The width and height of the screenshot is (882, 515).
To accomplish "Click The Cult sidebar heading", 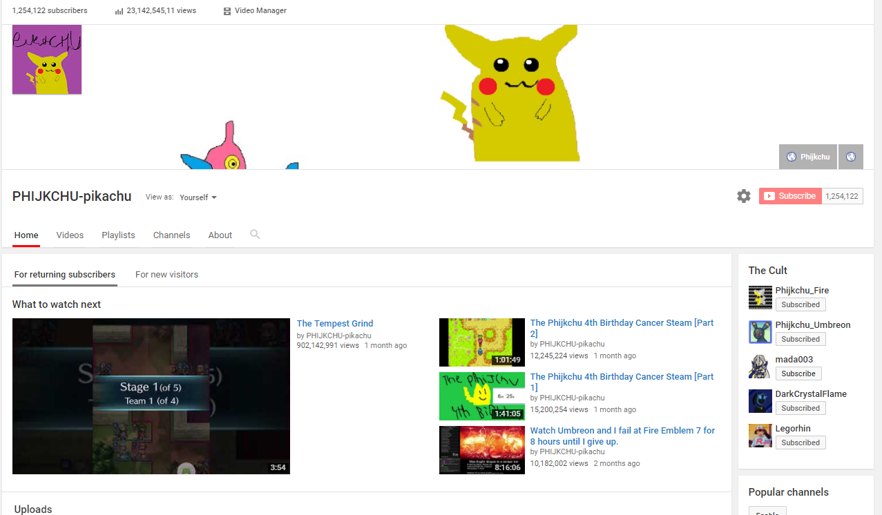I will coord(768,271).
